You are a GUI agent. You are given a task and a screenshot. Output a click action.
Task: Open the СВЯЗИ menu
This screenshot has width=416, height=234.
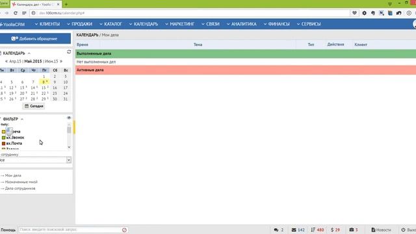[211, 24]
